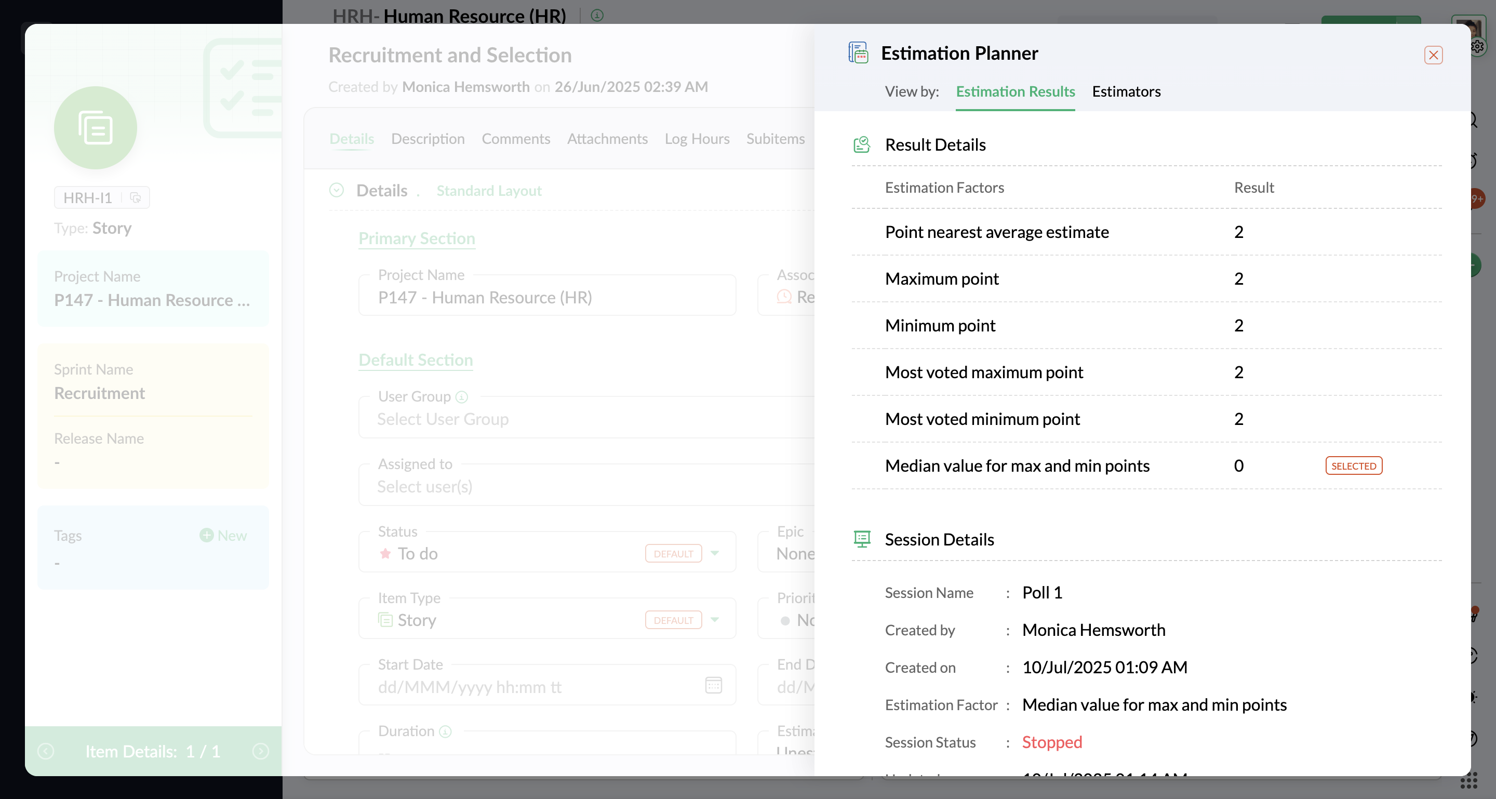Open the Comments tab

coord(516,139)
